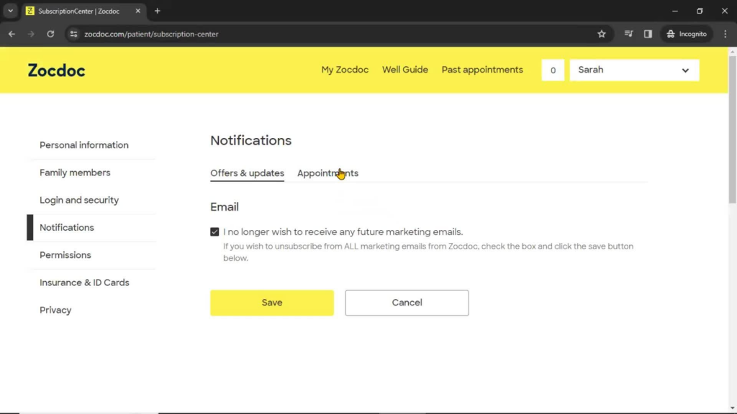Image resolution: width=737 pixels, height=414 pixels.
Task: Click inside the address bar
Action: pos(216,34)
